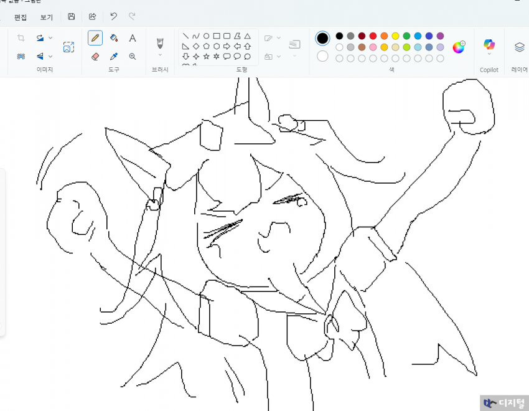Open the 편집 menu

pos(21,17)
